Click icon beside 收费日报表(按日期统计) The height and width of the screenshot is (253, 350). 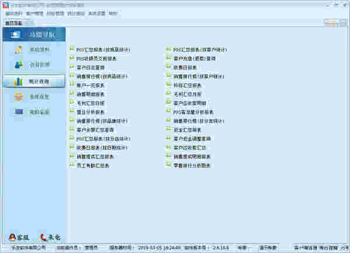(x=72, y=147)
